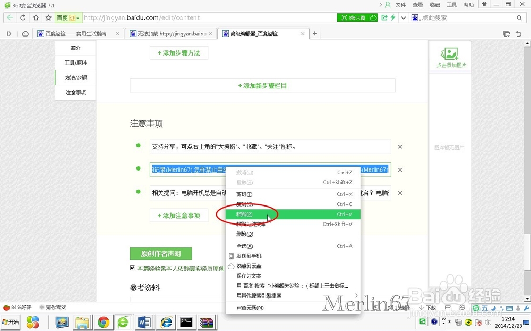Choose 剪切(T) in the context menu

(x=293, y=194)
